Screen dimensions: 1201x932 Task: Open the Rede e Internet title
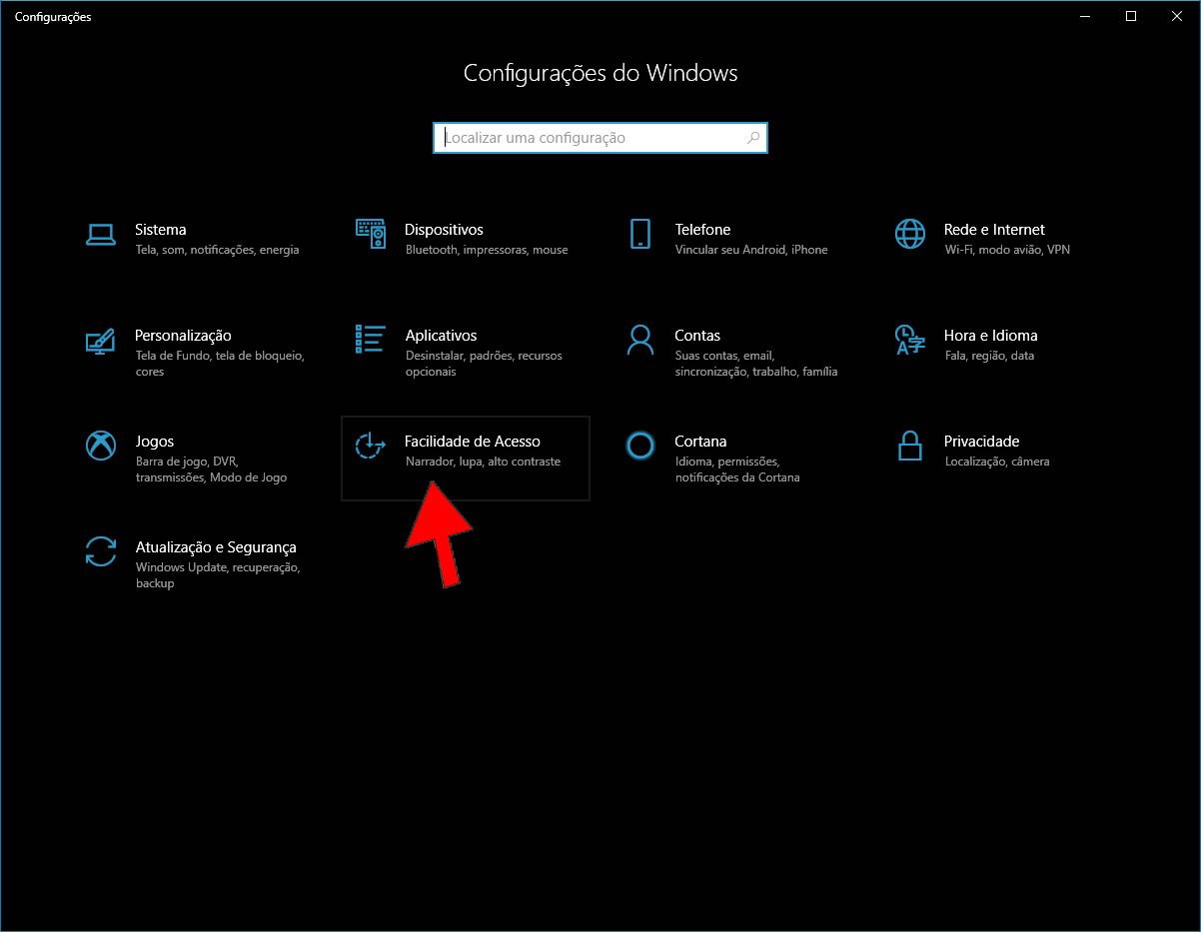pyautogui.click(x=994, y=230)
